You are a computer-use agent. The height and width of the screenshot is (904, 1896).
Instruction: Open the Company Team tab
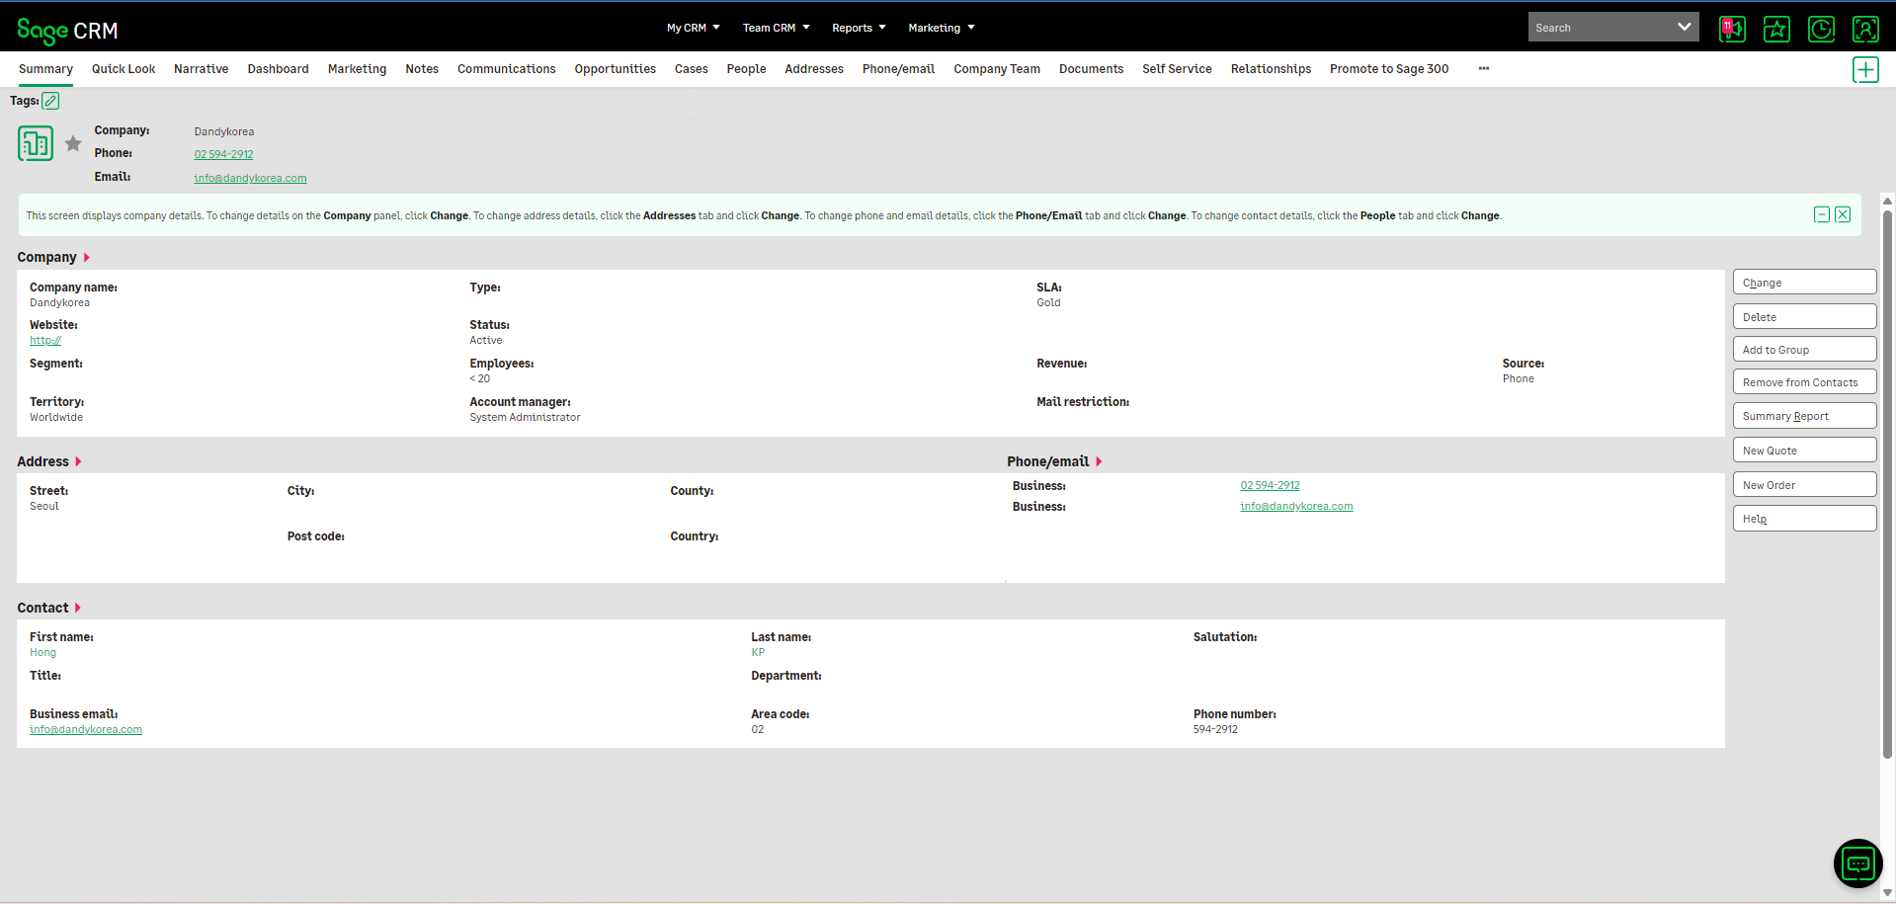[x=997, y=69]
